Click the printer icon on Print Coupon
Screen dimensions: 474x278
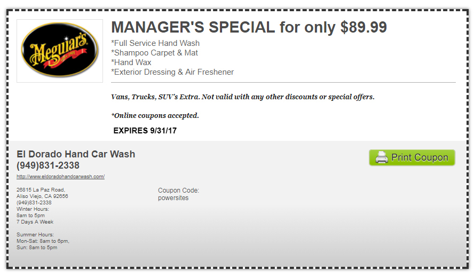tap(382, 157)
